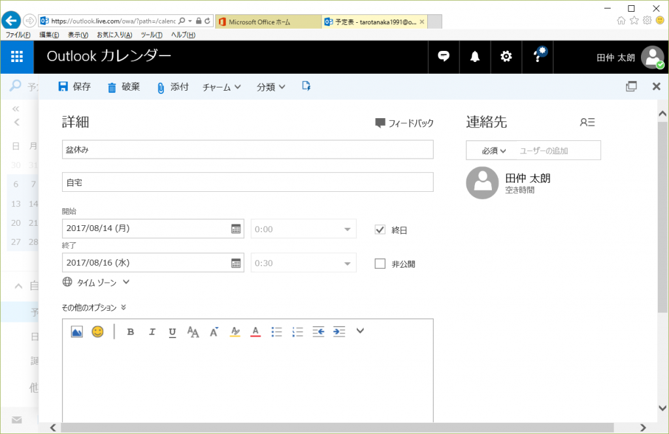
Task: Click the grow font size icon
Action: 214,332
